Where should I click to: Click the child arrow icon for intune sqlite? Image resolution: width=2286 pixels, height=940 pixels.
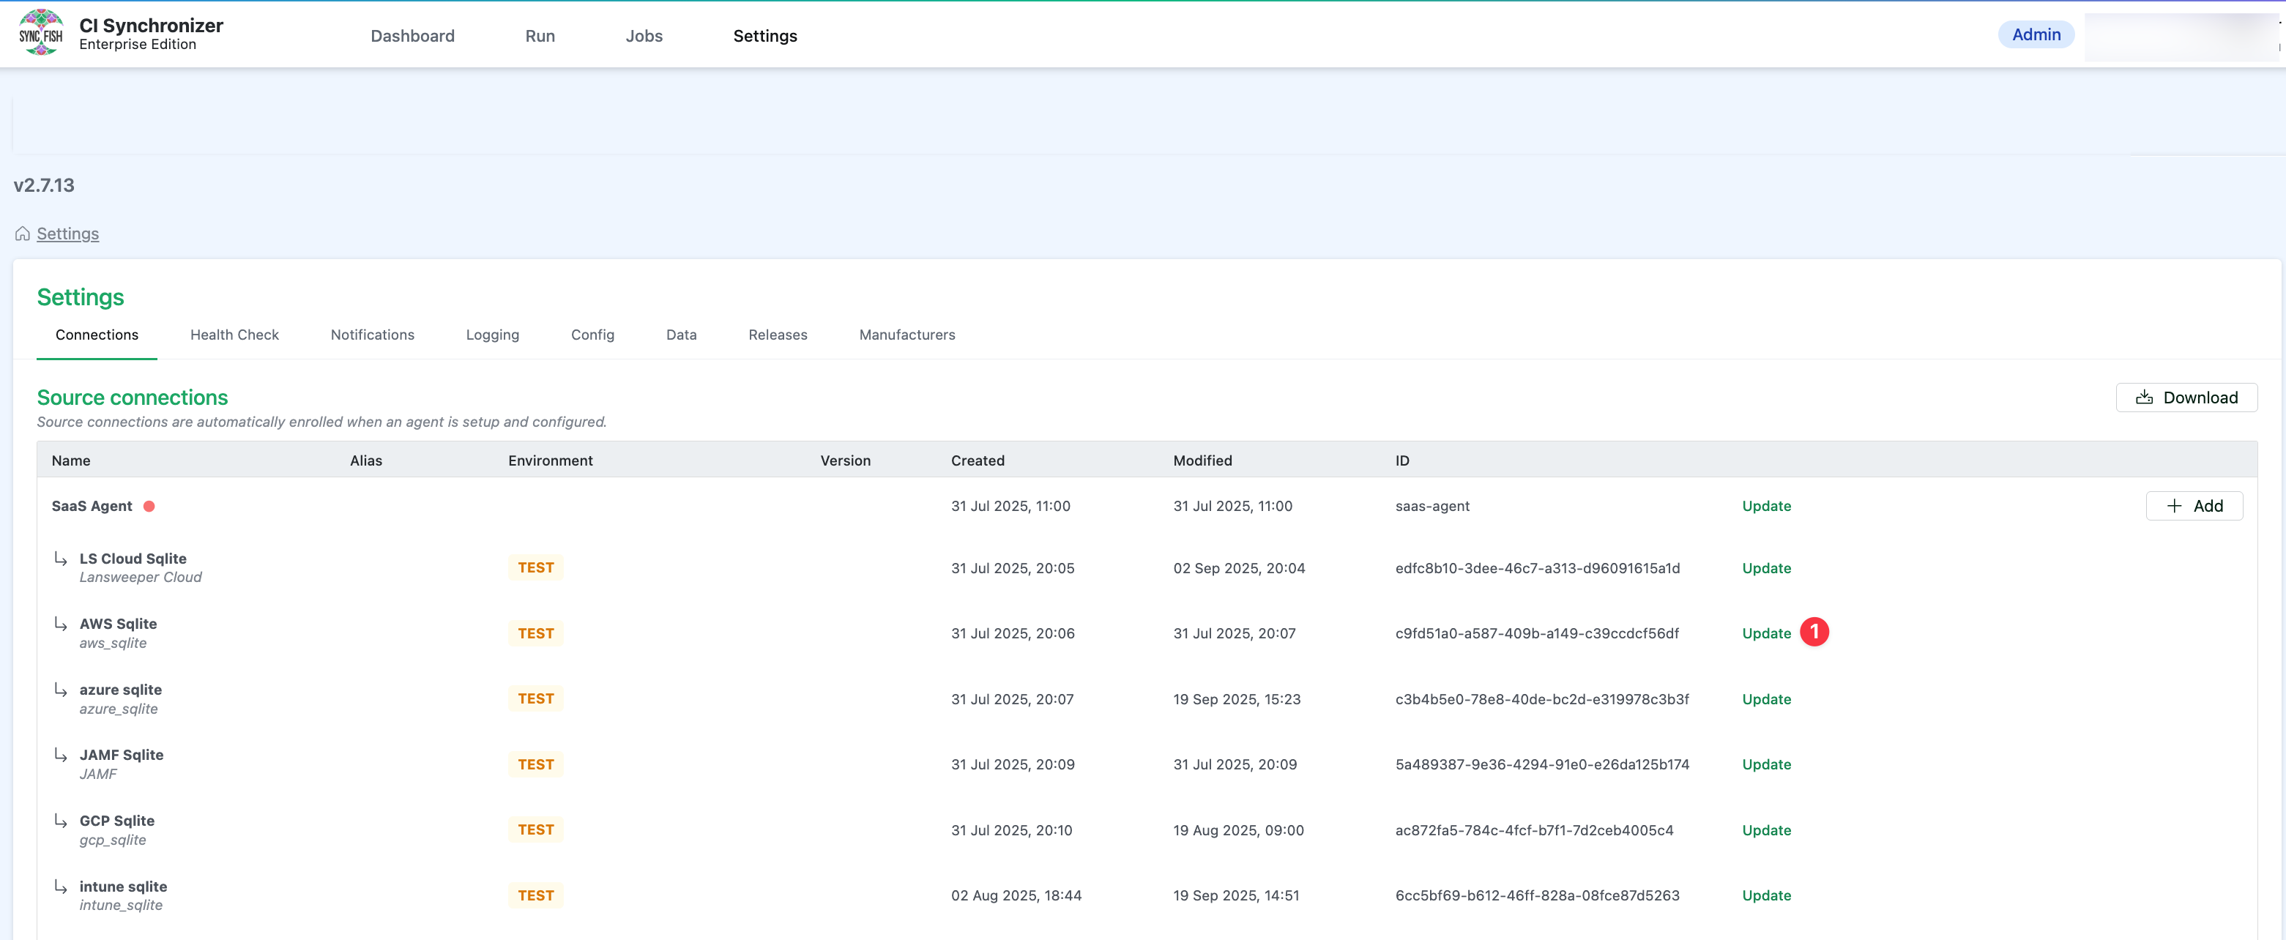tap(60, 886)
